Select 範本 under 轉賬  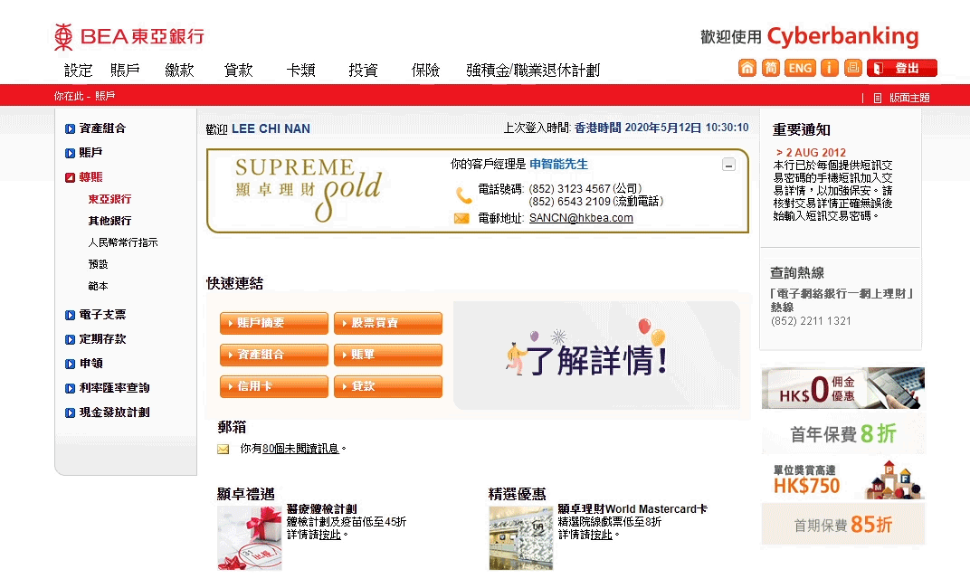[98, 286]
